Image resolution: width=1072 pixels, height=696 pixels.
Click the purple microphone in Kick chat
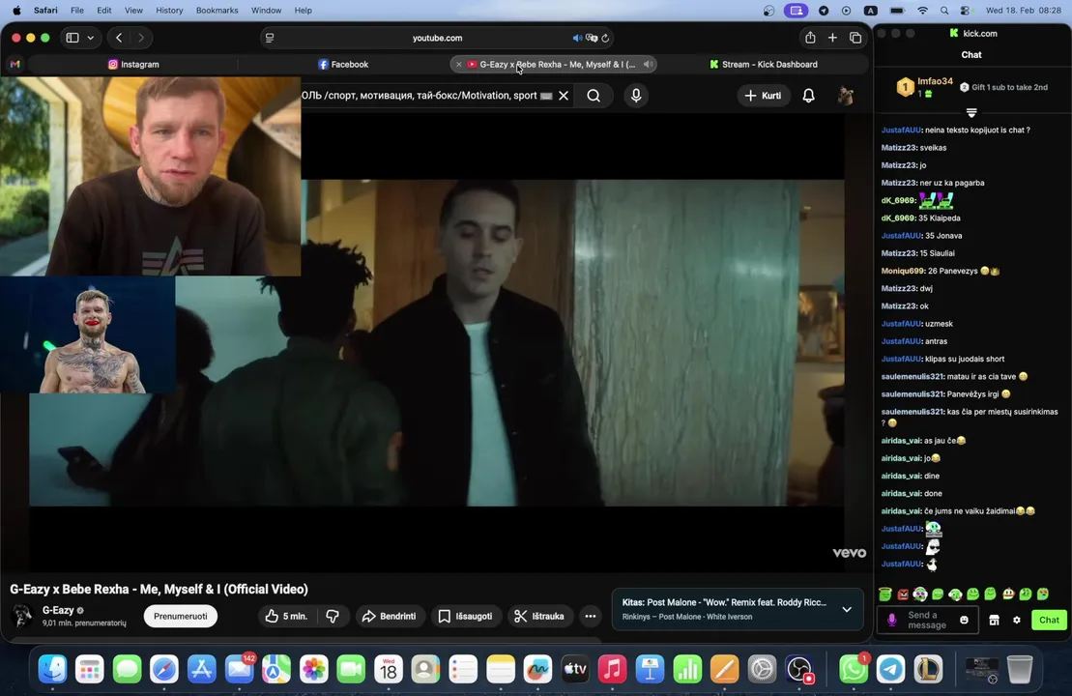pos(891,620)
